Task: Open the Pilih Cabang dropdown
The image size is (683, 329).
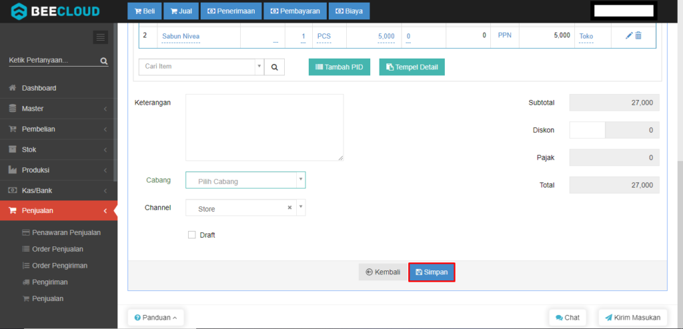Action: click(x=245, y=180)
